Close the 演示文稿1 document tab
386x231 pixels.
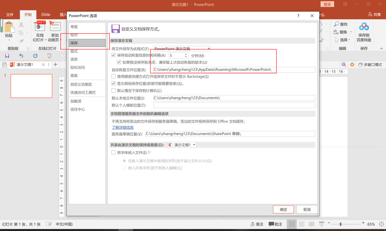pyautogui.click(x=43, y=65)
